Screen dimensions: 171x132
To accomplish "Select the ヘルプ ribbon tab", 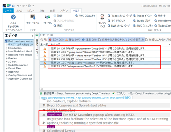I will 76,11.
